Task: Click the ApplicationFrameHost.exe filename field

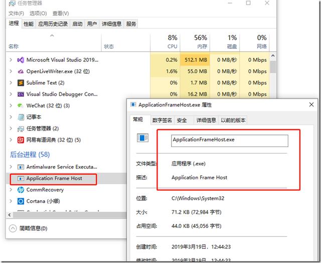Action: [x=230, y=141]
